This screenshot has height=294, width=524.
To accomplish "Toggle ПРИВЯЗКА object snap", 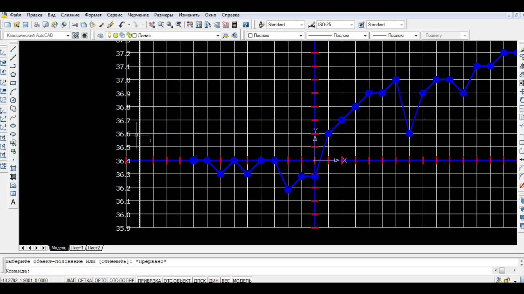I will point(149,281).
